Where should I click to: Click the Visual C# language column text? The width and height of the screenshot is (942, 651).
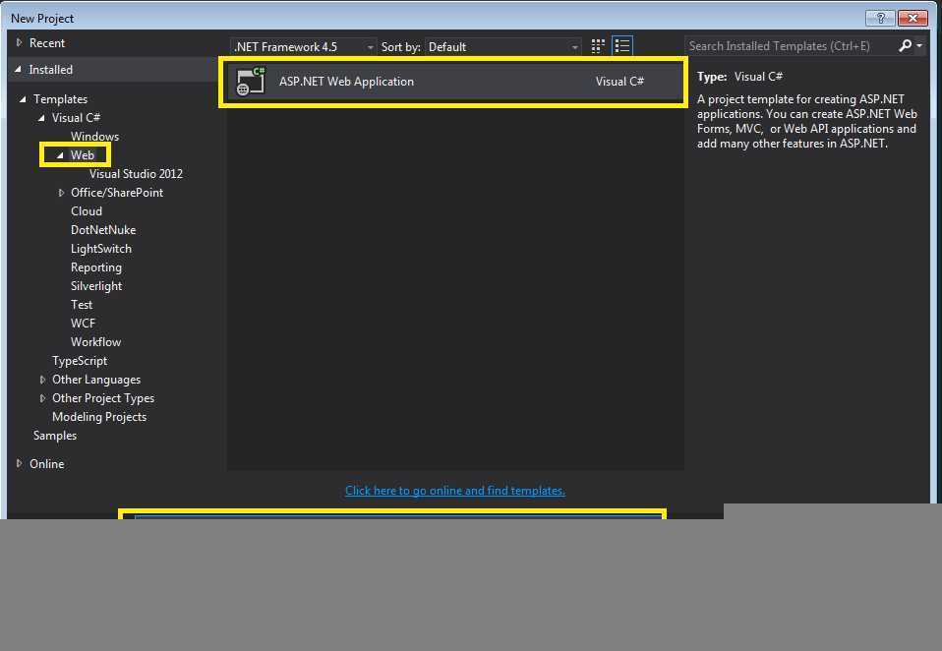click(619, 81)
